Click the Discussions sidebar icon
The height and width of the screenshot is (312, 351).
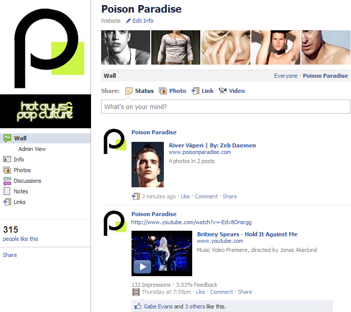[x=7, y=181]
